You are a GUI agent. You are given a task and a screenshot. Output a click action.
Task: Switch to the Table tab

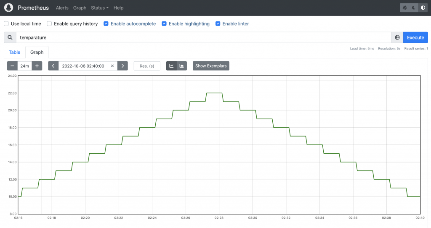15,52
